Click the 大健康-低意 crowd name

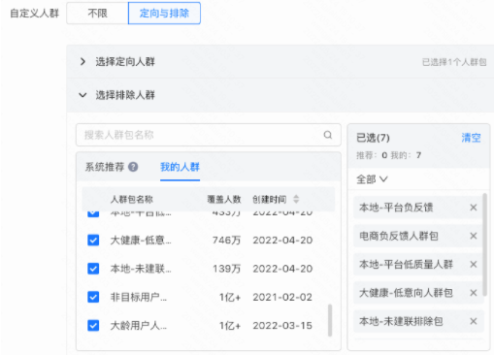coord(141,241)
